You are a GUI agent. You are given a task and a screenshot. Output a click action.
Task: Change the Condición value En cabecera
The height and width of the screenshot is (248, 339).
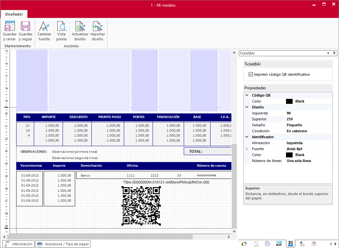pos(309,131)
